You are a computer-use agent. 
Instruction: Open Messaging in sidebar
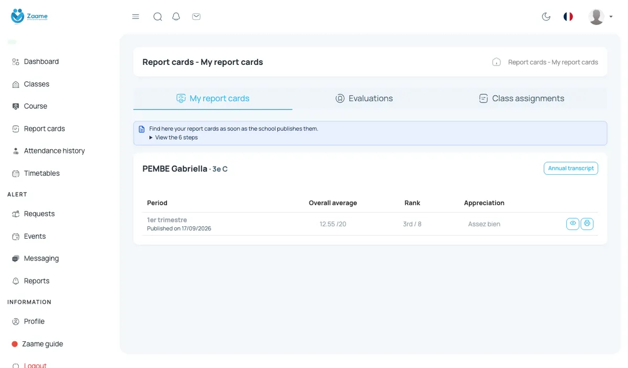[36, 259]
